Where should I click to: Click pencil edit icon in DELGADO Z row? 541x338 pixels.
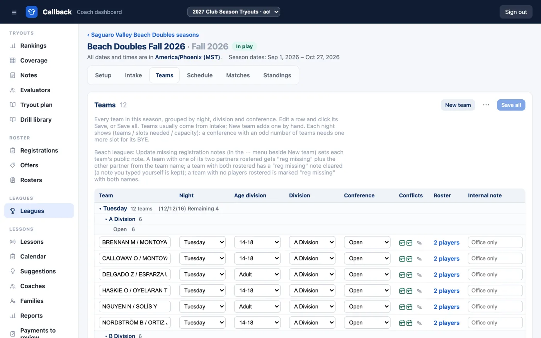click(419, 275)
